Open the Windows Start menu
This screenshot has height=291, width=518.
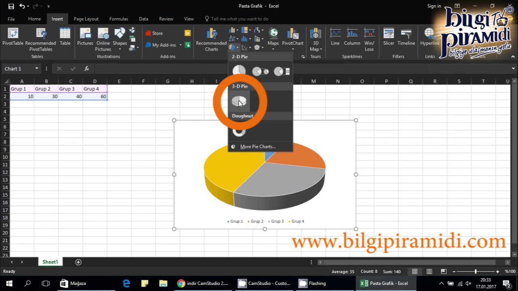9,283
